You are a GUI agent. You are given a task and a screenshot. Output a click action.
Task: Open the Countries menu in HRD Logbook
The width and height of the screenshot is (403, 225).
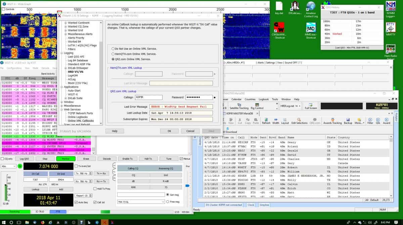point(250,99)
